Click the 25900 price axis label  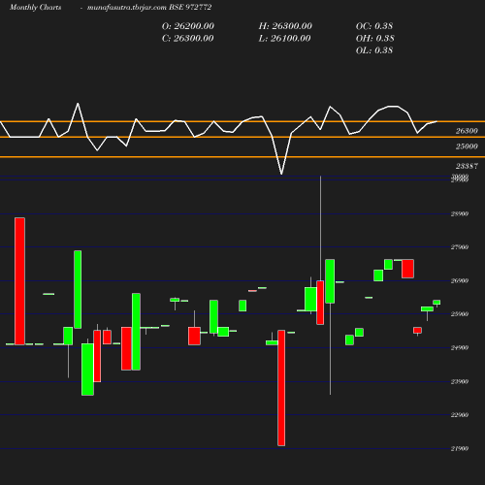pos(460,314)
